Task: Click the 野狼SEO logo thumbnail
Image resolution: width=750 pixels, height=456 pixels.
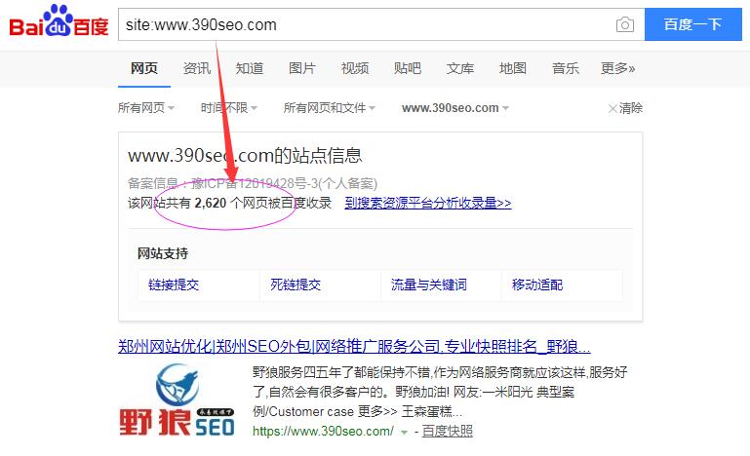Action: coord(177,399)
